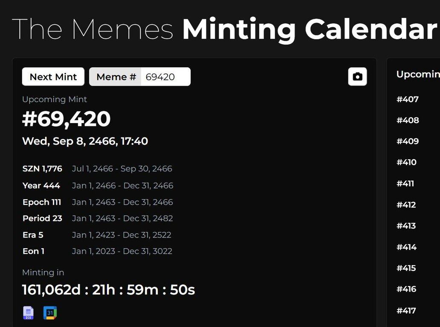This screenshot has width=440, height=327.
Task: Open upcoming mint #414
Action: 406,247
